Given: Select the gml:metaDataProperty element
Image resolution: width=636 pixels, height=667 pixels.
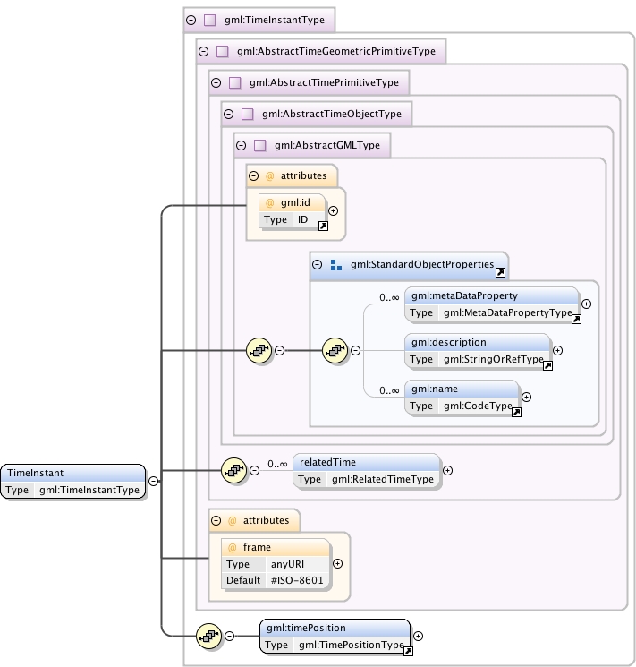Looking at the screenshot, I should pyautogui.click(x=492, y=304).
